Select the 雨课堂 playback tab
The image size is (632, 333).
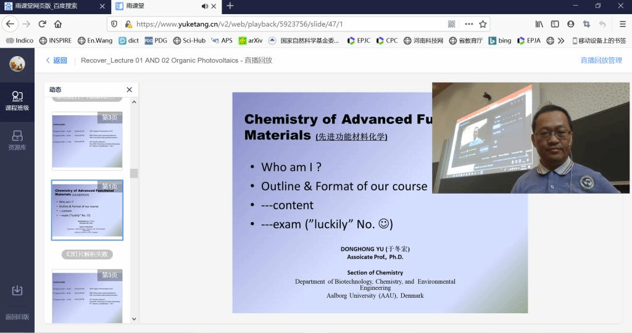[166, 6]
